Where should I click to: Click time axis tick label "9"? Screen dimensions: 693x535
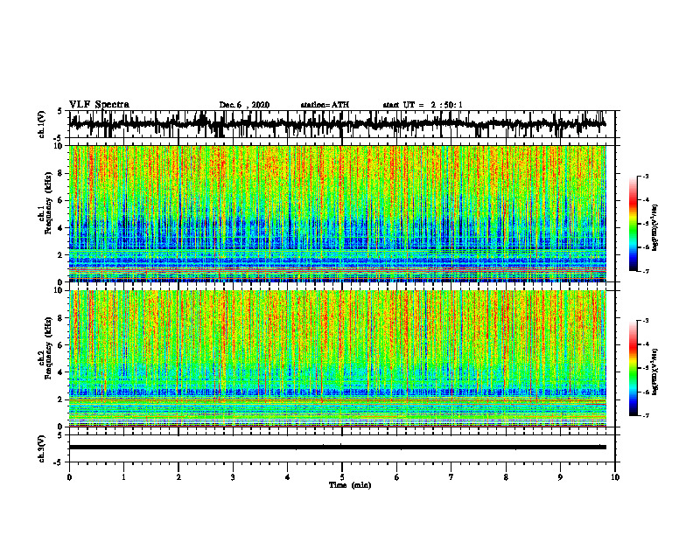[x=560, y=477]
